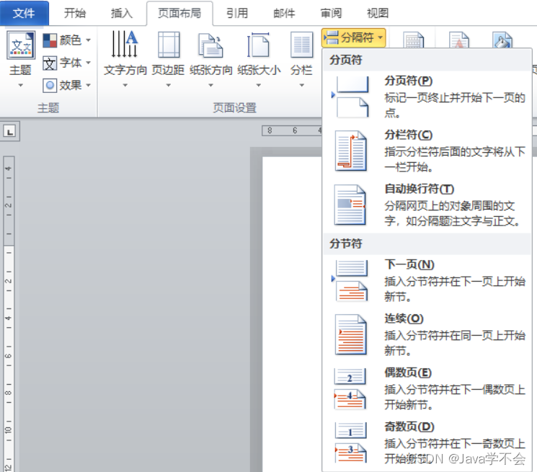Viewport: 537px width, 472px height.
Task: Open the 引用 tab
Action: tap(237, 13)
